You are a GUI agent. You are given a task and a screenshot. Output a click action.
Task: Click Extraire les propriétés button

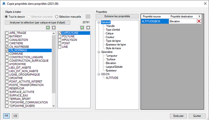[117, 16]
